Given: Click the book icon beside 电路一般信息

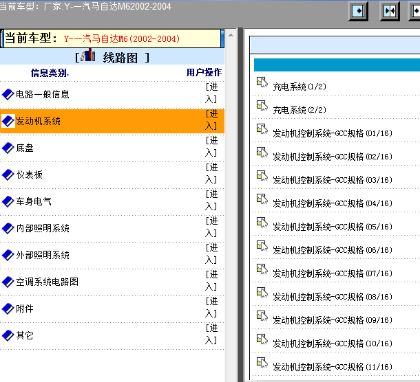Looking at the screenshot, I should [8, 95].
